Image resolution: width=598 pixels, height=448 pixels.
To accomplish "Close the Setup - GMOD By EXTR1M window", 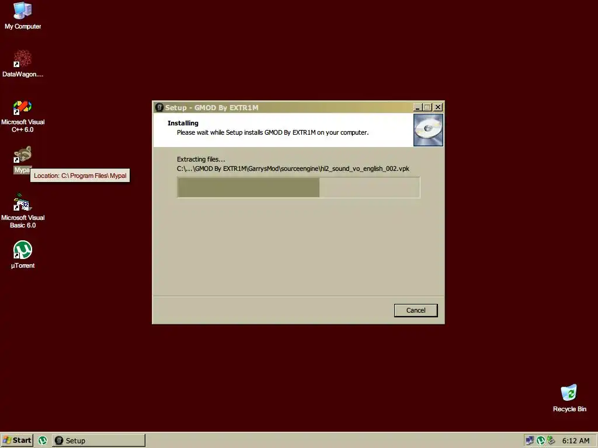I will [x=438, y=107].
